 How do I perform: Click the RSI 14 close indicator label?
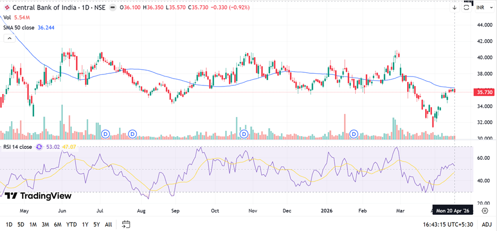[x=17, y=147]
